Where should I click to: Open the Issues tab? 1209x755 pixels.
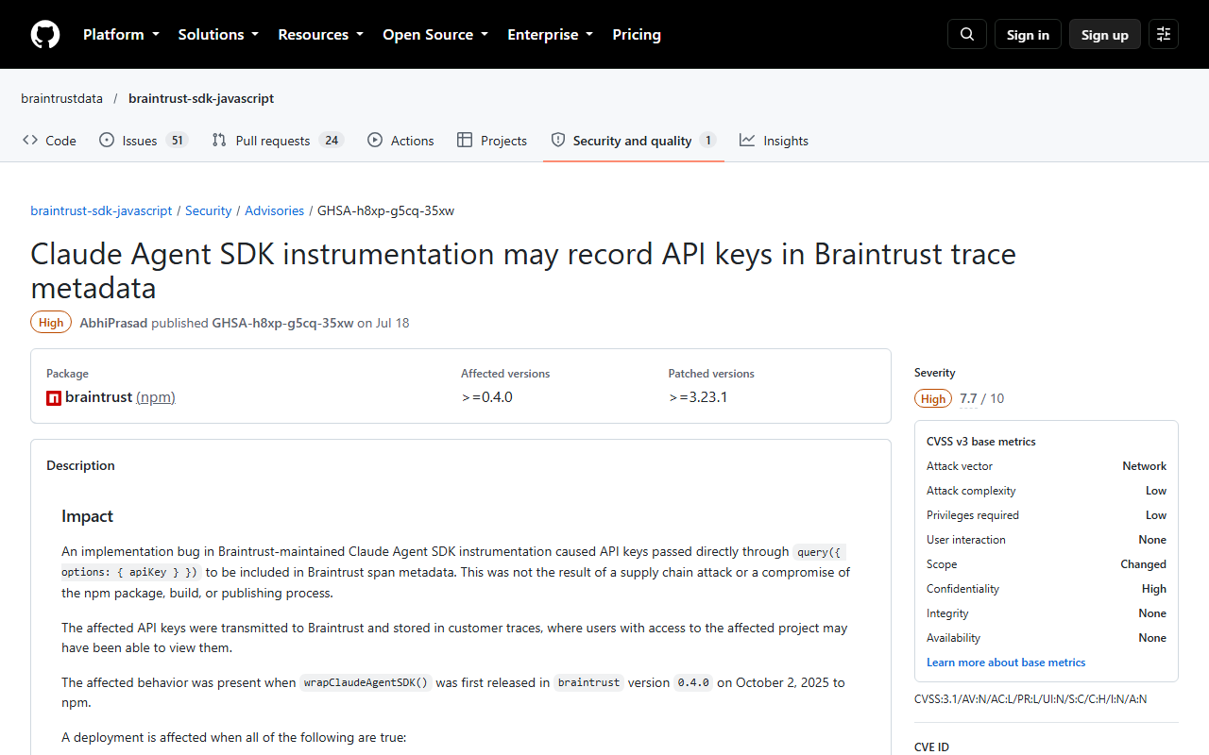144,140
